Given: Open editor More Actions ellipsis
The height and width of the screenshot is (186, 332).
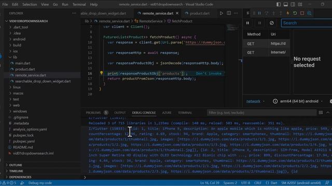Looking at the screenshot, I should (236, 13).
